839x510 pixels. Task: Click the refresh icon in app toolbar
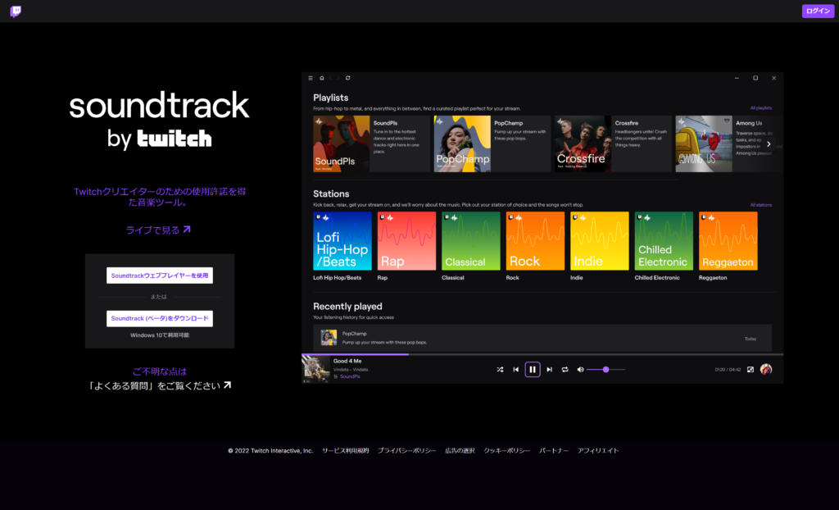pyautogui.click(x=348, y=78)
